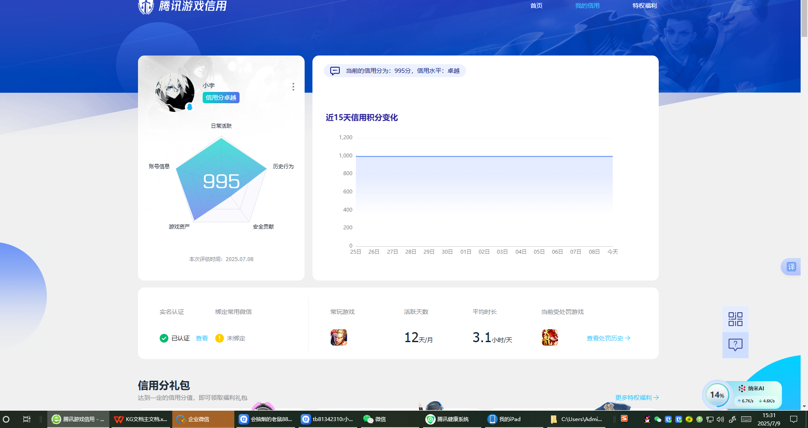Click the 未绑定 WeChat binding status
This screenshot has width=808, height=428.
pos(236,338)
